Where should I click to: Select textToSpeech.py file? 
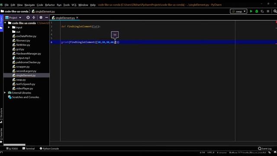click(26, 84)
